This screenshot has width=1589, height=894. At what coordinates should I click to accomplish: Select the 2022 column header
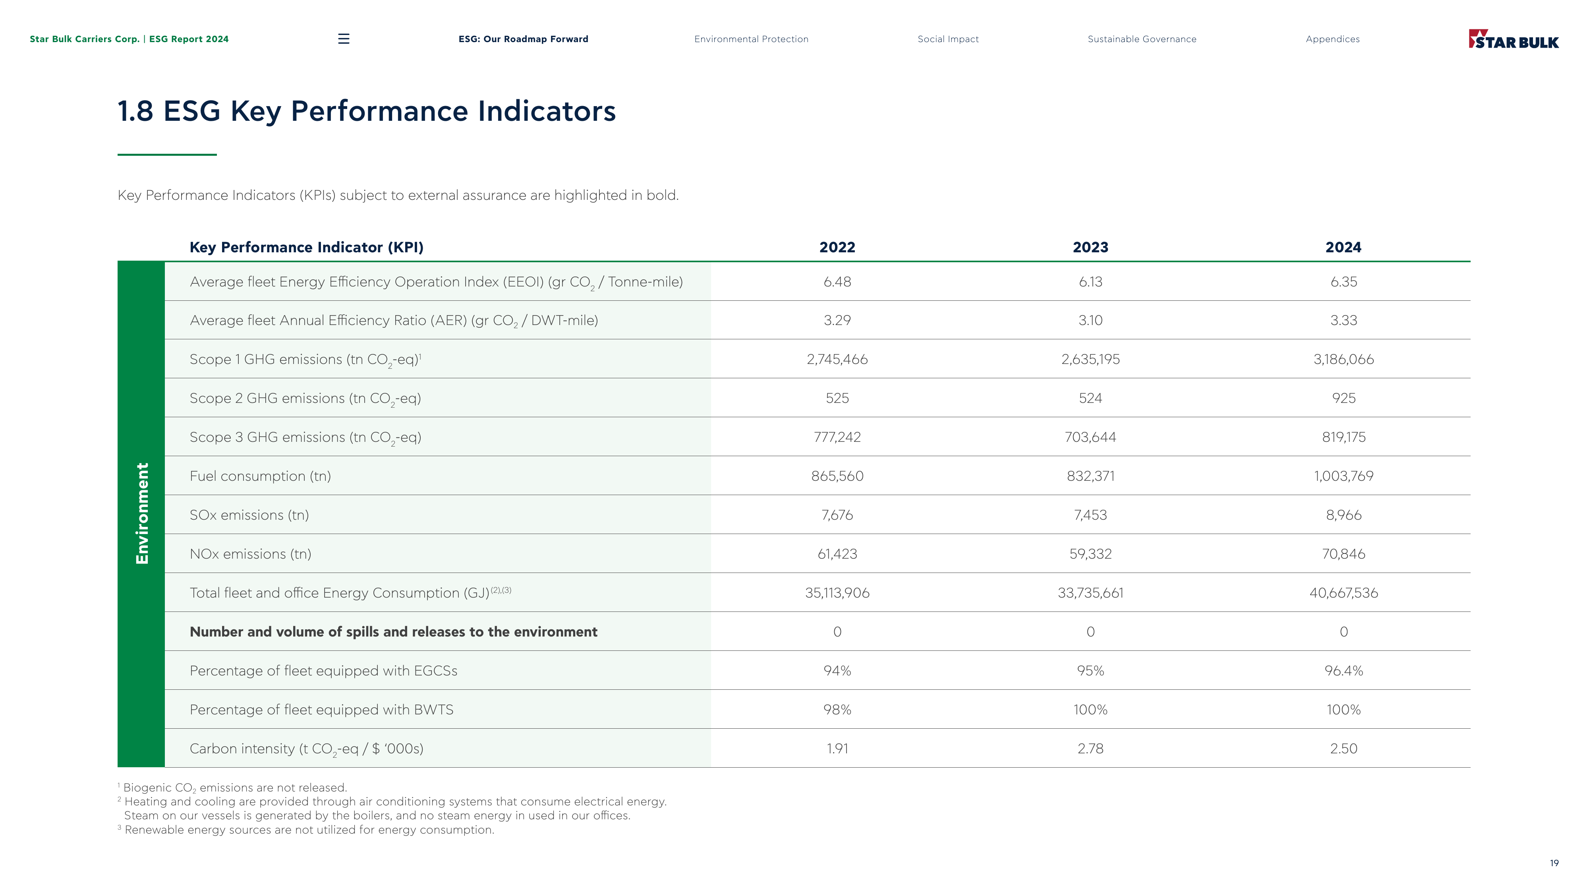(x=837, y=248)
